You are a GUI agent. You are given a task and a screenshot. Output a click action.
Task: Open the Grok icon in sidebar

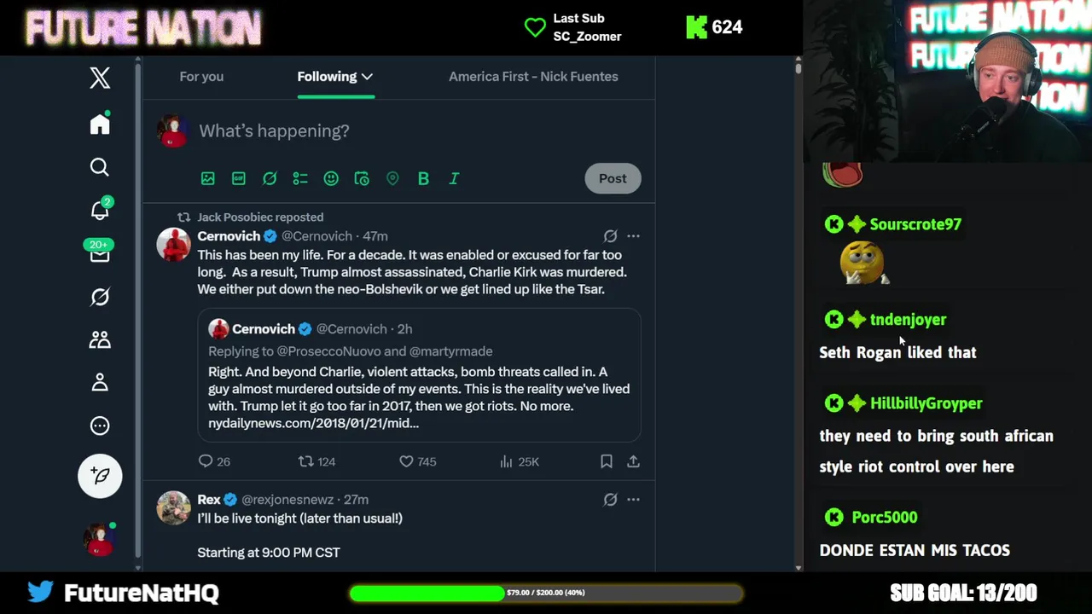tap(100, 297)
